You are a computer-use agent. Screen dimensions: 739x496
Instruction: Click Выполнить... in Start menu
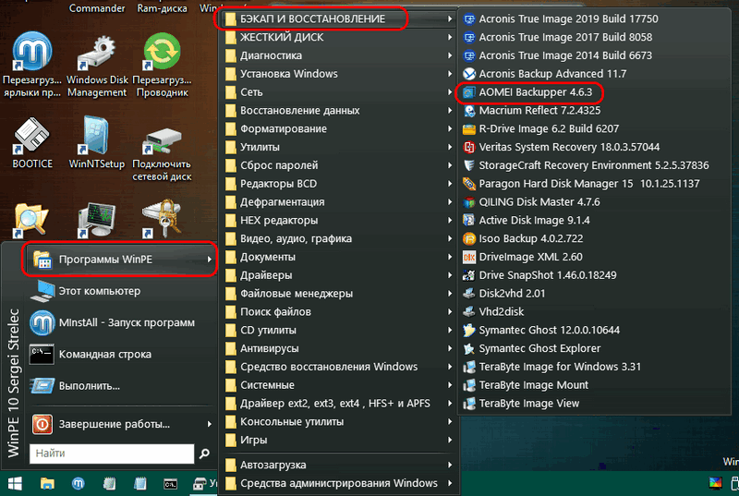click(121, 386)
